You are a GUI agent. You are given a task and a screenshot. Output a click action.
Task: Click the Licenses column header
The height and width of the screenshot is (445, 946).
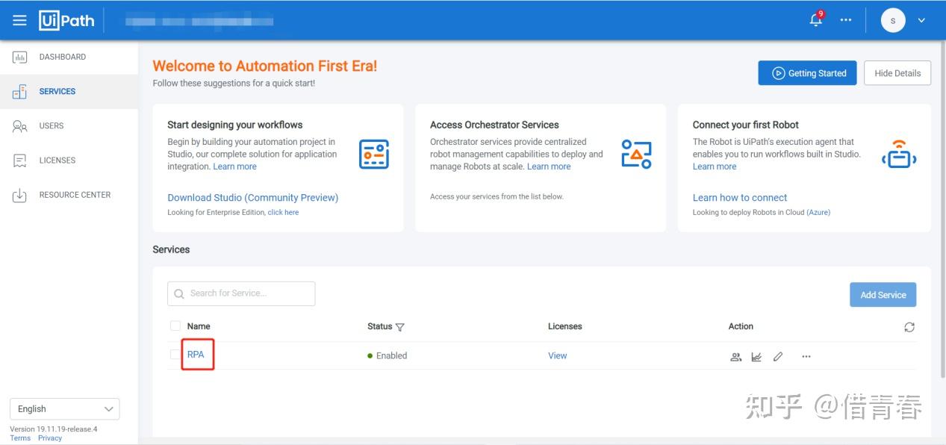point(565,326)
